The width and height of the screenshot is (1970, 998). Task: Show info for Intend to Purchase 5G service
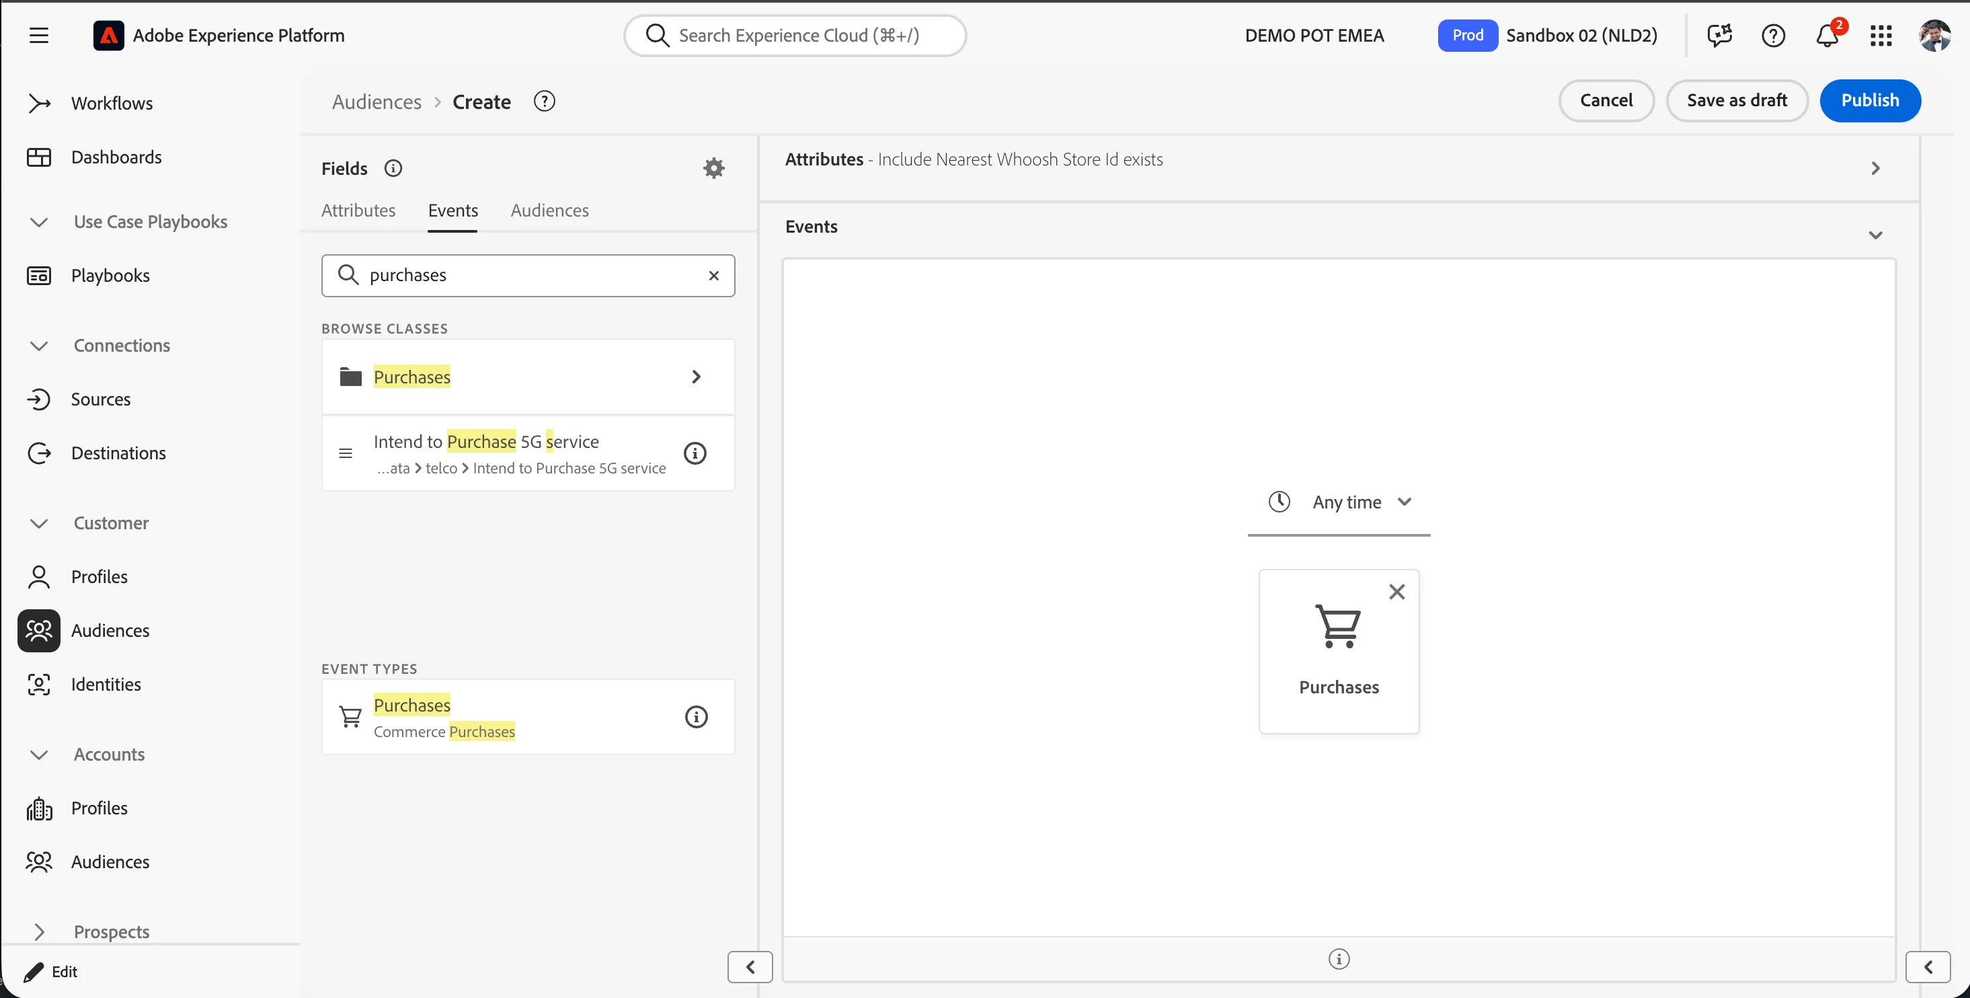click(x=695, y=453)
